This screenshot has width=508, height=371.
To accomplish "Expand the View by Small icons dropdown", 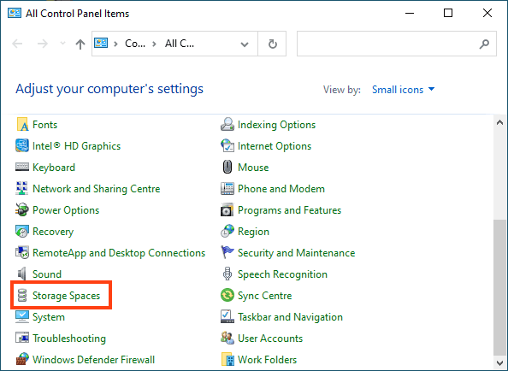I will pos(403,90).
